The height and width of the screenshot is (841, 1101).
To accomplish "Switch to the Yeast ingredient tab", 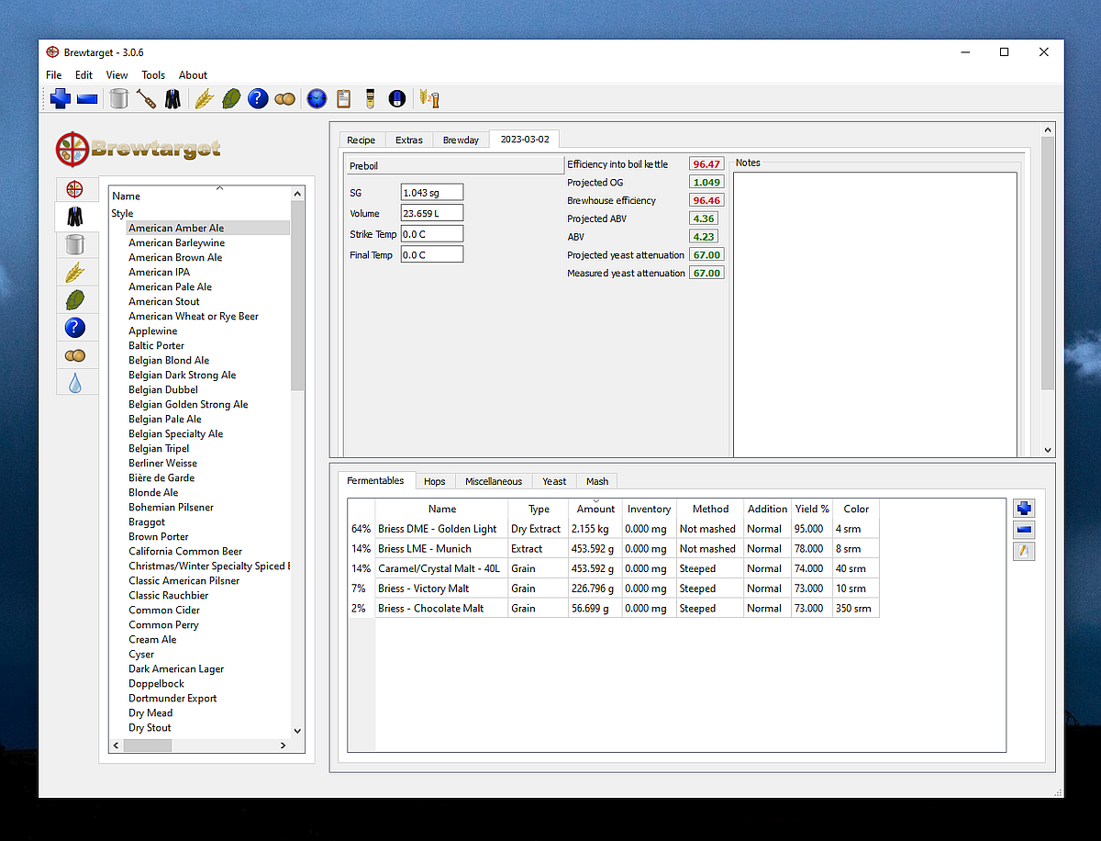I will (554, 481).
